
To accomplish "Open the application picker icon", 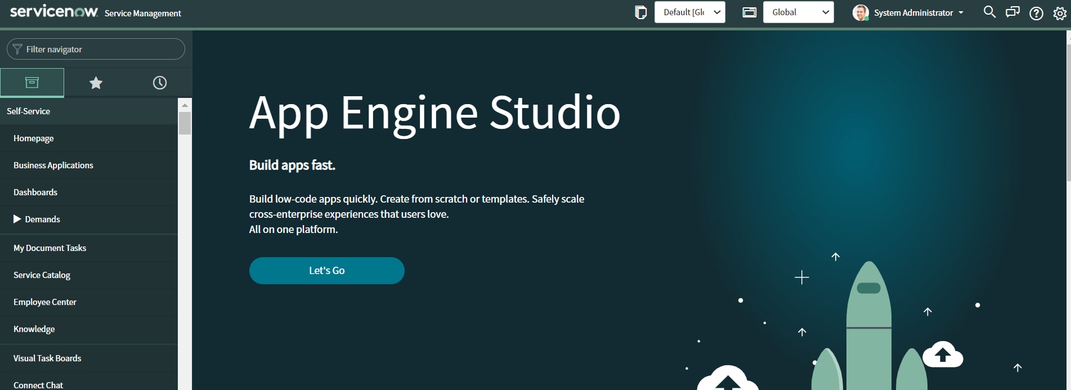I will click(x=749, y=12).
